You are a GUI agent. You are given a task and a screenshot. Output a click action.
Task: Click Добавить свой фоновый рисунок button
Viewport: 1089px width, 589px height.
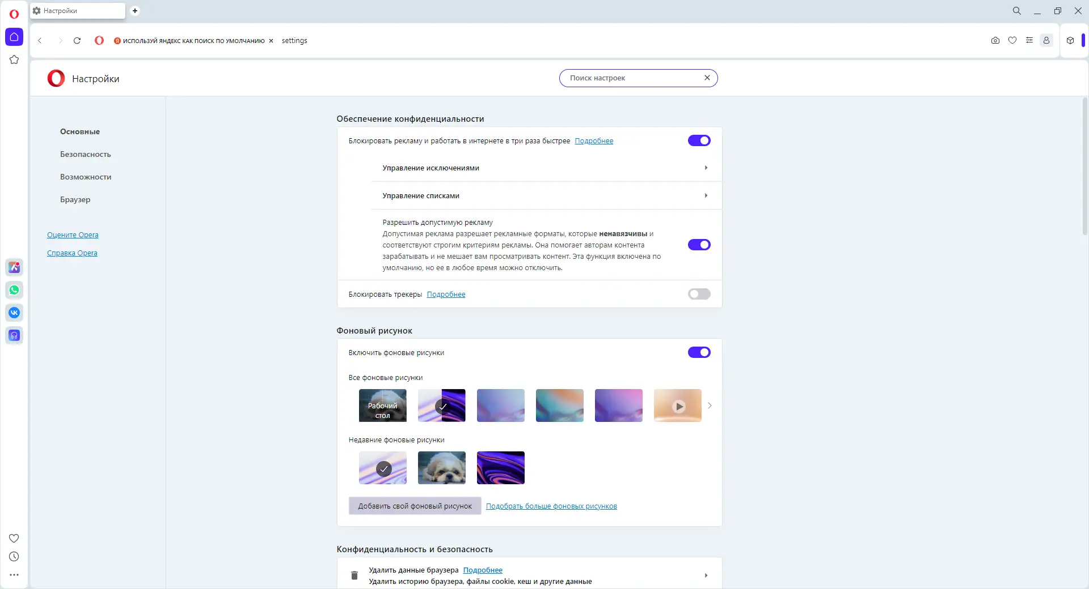point(415,506)
